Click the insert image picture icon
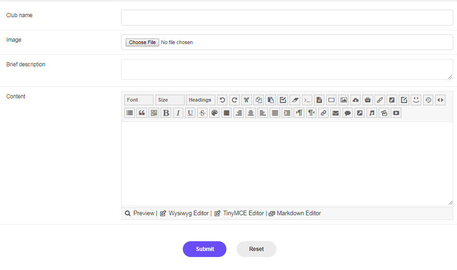This screenshot has width=457, height=270. pos(343,100)
